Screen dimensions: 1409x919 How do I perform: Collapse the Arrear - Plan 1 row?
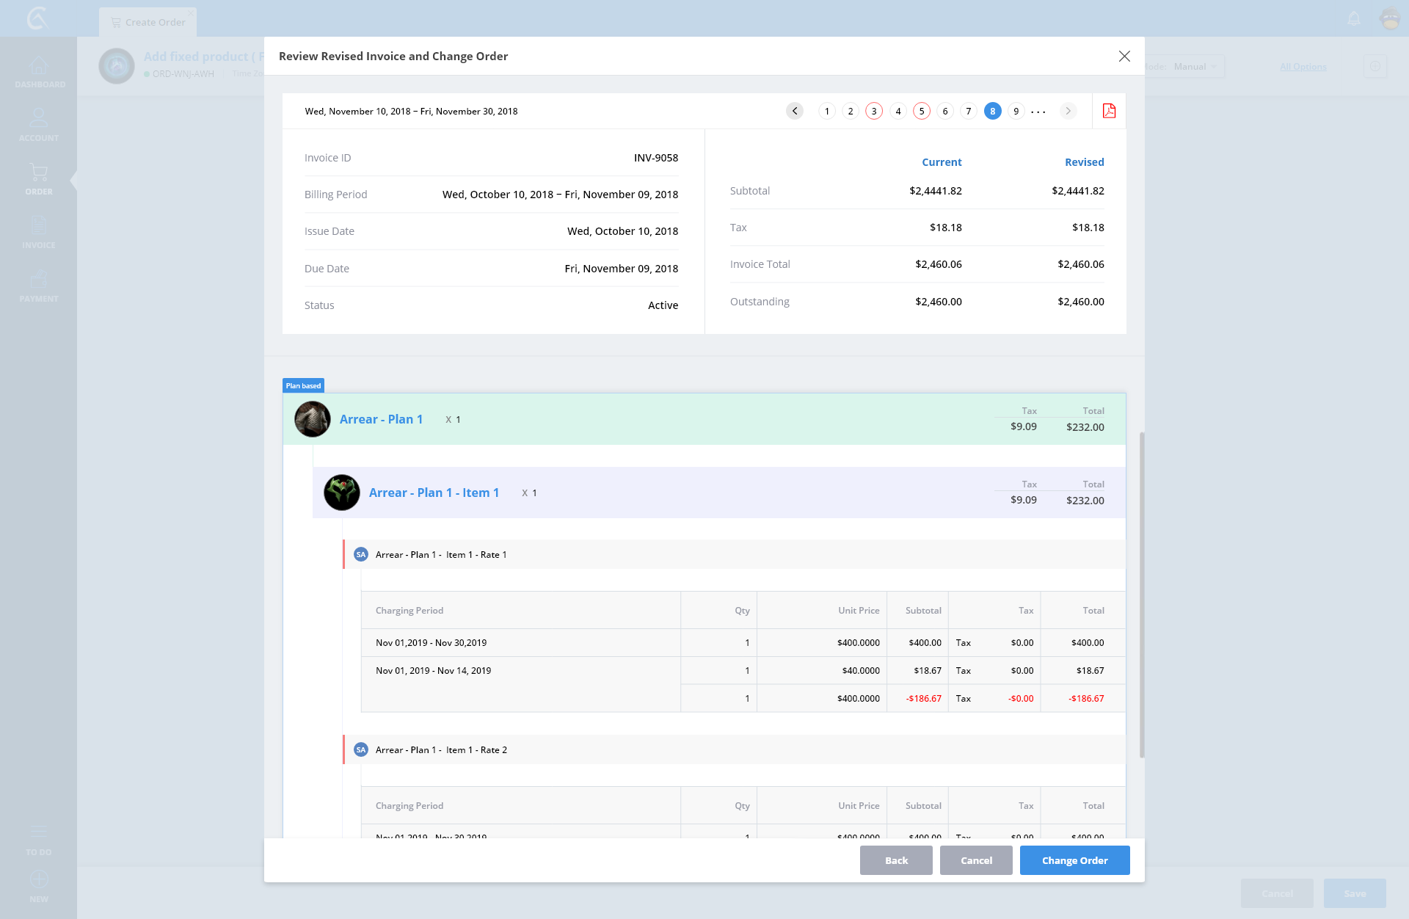pos(381,419)
